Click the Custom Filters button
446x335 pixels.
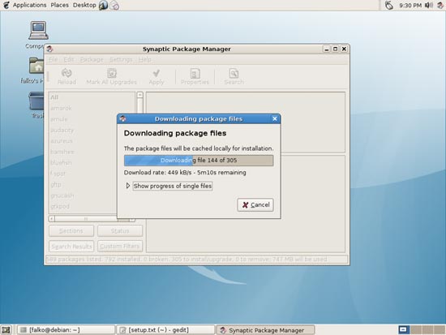pyautogui.click(x=120, y=247)
